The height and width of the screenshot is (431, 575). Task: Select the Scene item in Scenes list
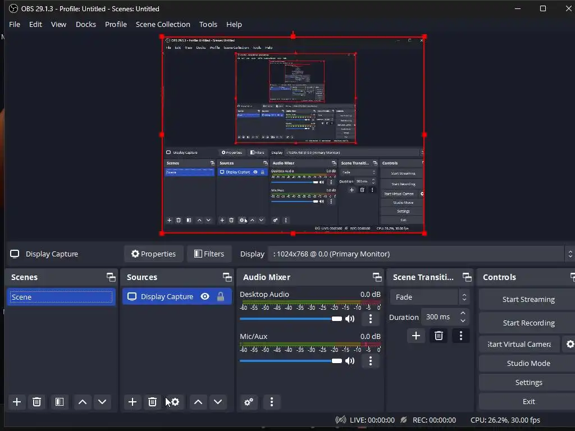click(x=61, y=297)
